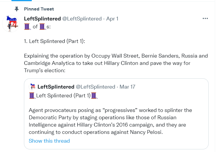
Task: Click LeftSplintered name in quoted tweet
Action: 56,87
